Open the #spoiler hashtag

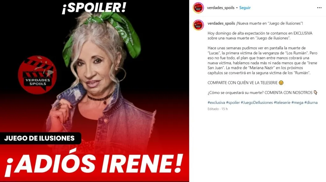click(x=233, y=103)
